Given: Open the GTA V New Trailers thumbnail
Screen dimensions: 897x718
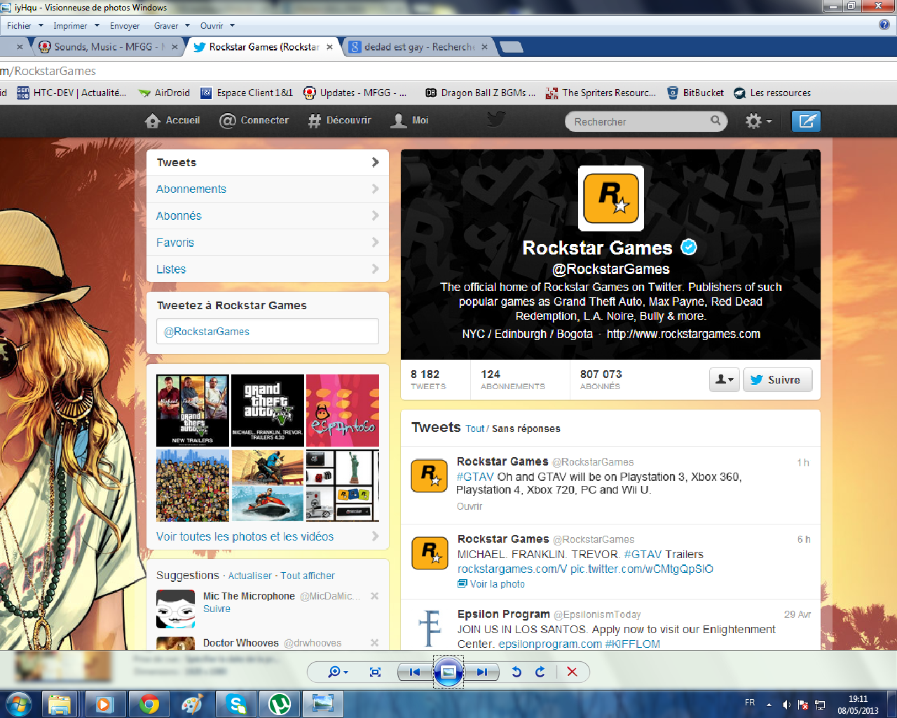Looking at the screenshot, I should click(193, 410).
